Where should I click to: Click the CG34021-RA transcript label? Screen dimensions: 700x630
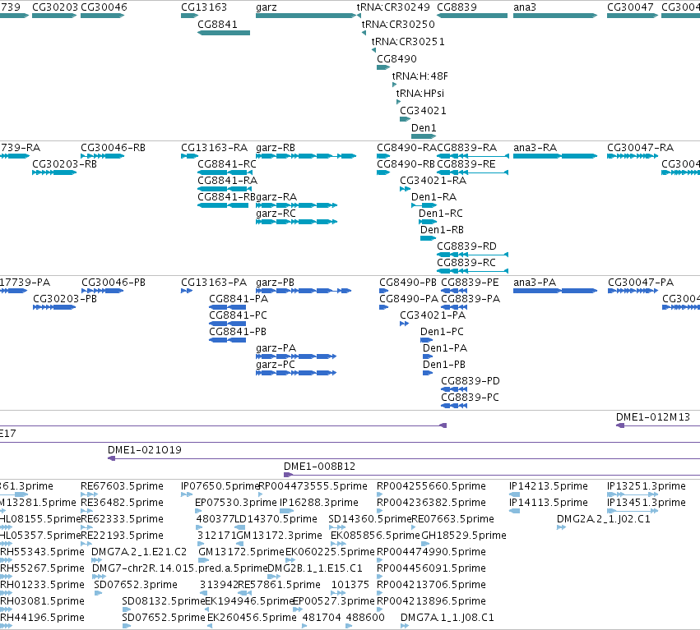[433, 180]
